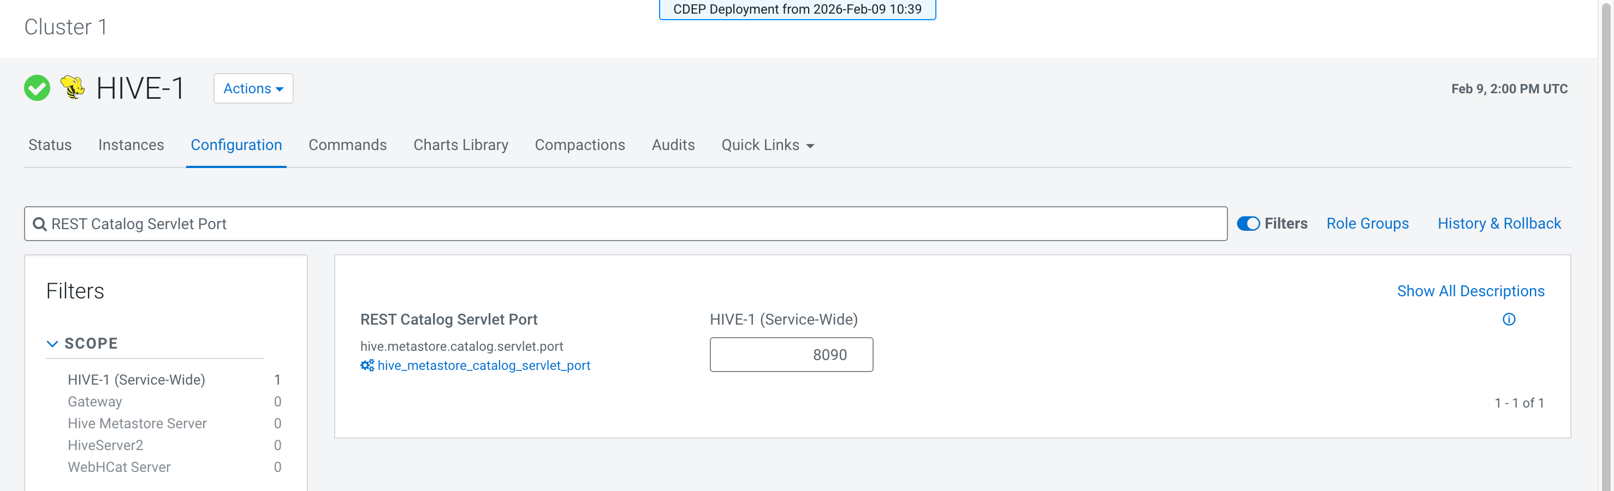Open the Compactions tab
The width and height of the screenshot is (1614, 491).
point(579,145)
